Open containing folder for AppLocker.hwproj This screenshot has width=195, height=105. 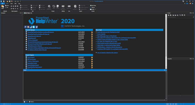pyautogui.click(x=92, y=63)
